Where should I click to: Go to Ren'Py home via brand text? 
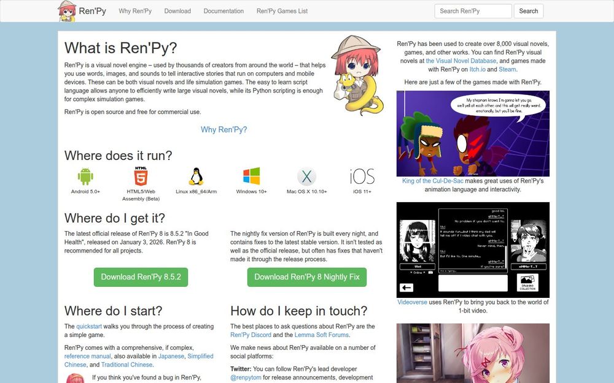93,11
